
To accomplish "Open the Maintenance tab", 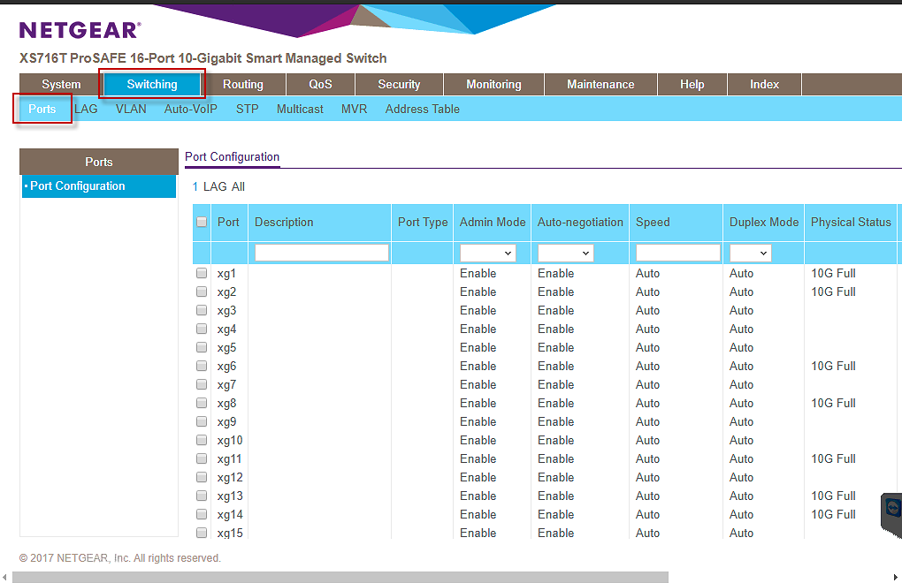I will (x=600, y=85).
